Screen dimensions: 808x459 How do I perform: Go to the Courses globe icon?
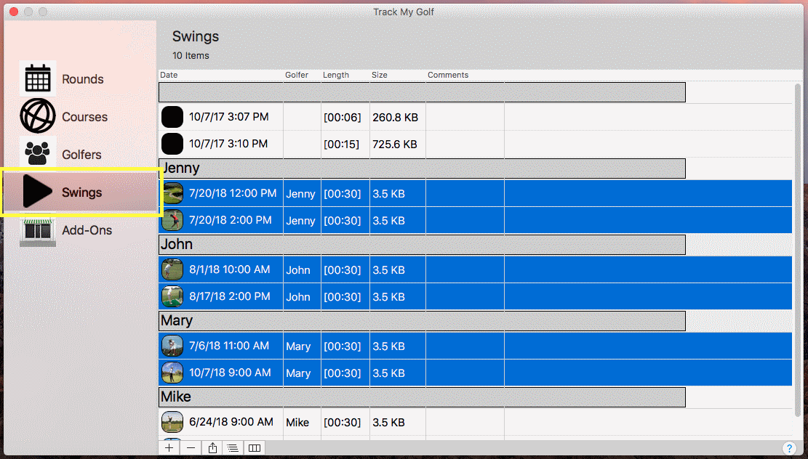(x=38, y=117)
